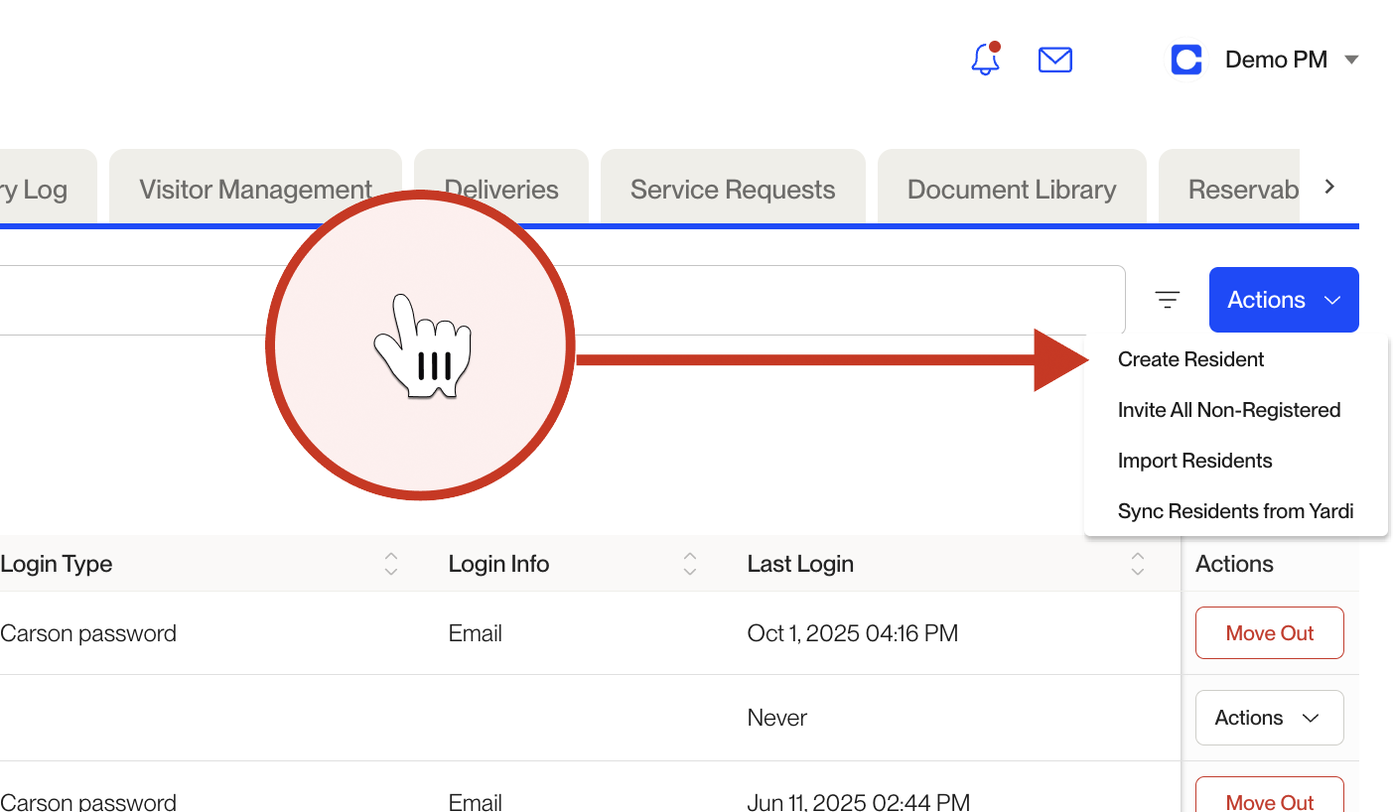The image size is (1393, 812).
Task: Click Move Out for Jun 11, 2025 row
Action: point(1270,795)
